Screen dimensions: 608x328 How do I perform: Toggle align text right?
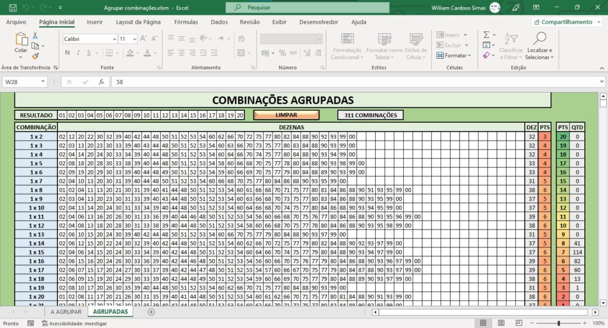(x=192, y=53)
